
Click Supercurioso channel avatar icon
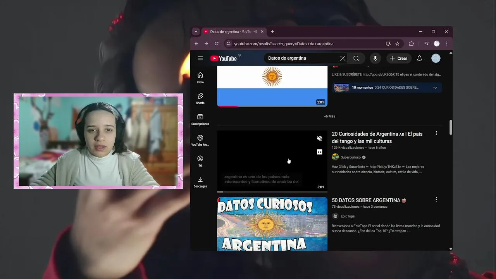(x=335, y=157)
